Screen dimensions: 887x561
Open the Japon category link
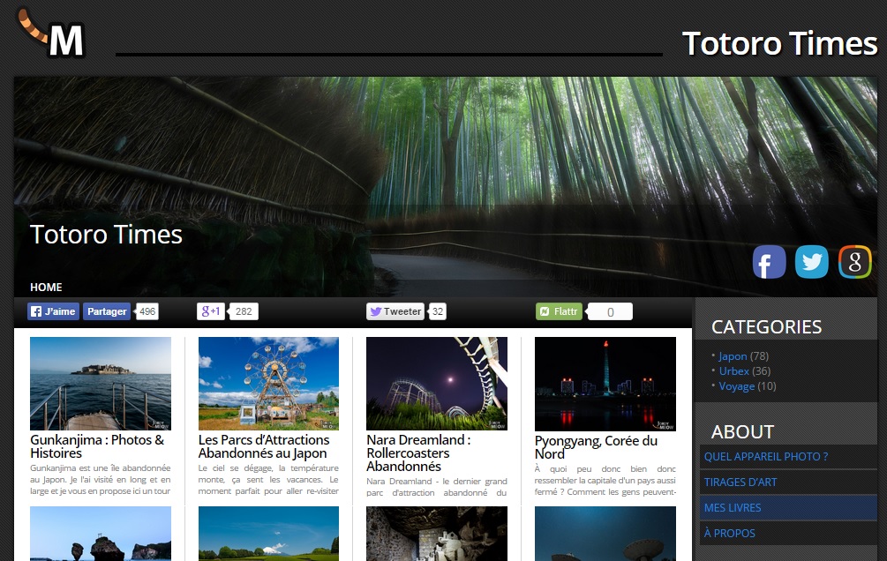733,356
